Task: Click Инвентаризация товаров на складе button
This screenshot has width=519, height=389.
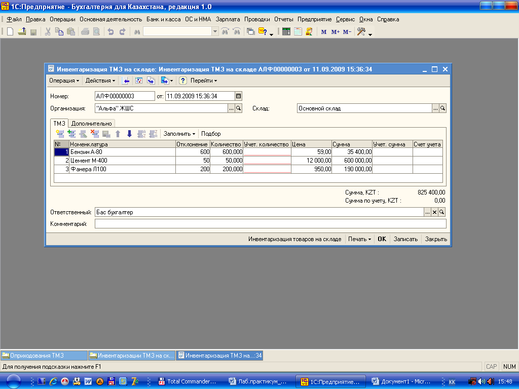Action: pyautogui.click(x=294, y=239)
